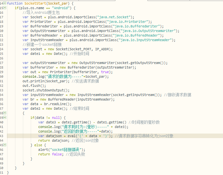Click the comment //返回失败
223x175 pixels.
coord(76,154)
